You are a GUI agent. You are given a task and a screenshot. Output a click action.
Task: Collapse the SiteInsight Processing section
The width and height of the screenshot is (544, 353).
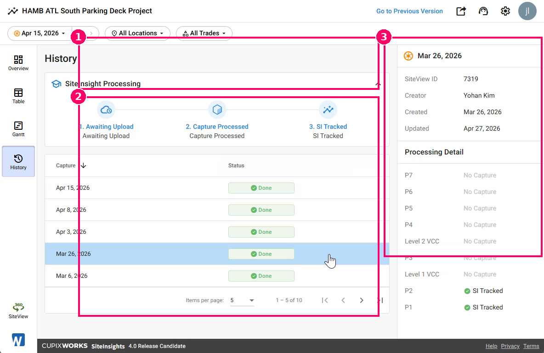click(378, 84)
